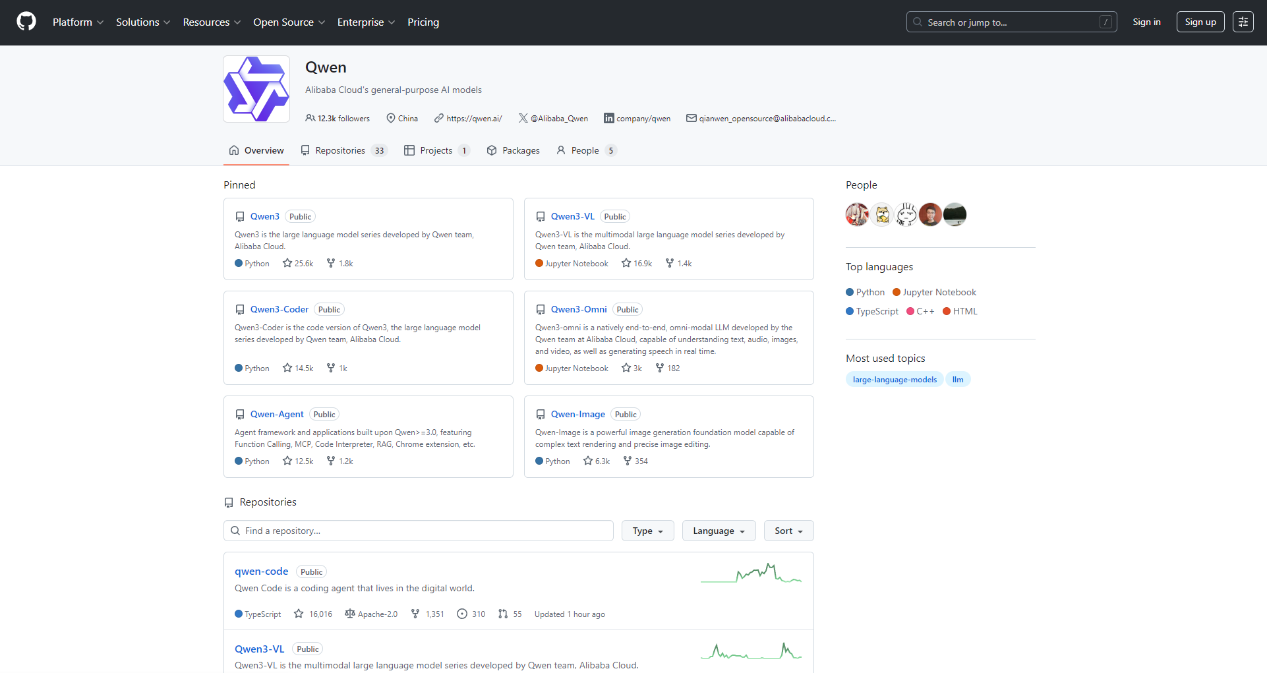Click open issues count for qwen-code
The height and width of the screenshot is (673, 1267).
pos(471,614)
